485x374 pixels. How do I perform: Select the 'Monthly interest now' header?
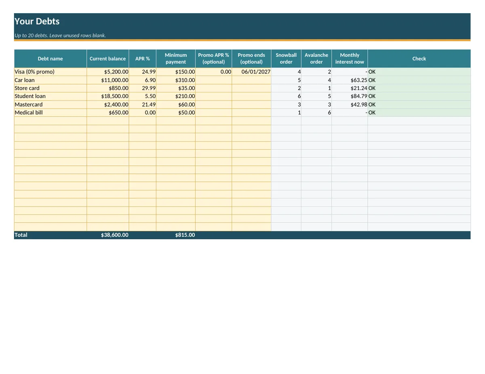[x=350, y=59]
